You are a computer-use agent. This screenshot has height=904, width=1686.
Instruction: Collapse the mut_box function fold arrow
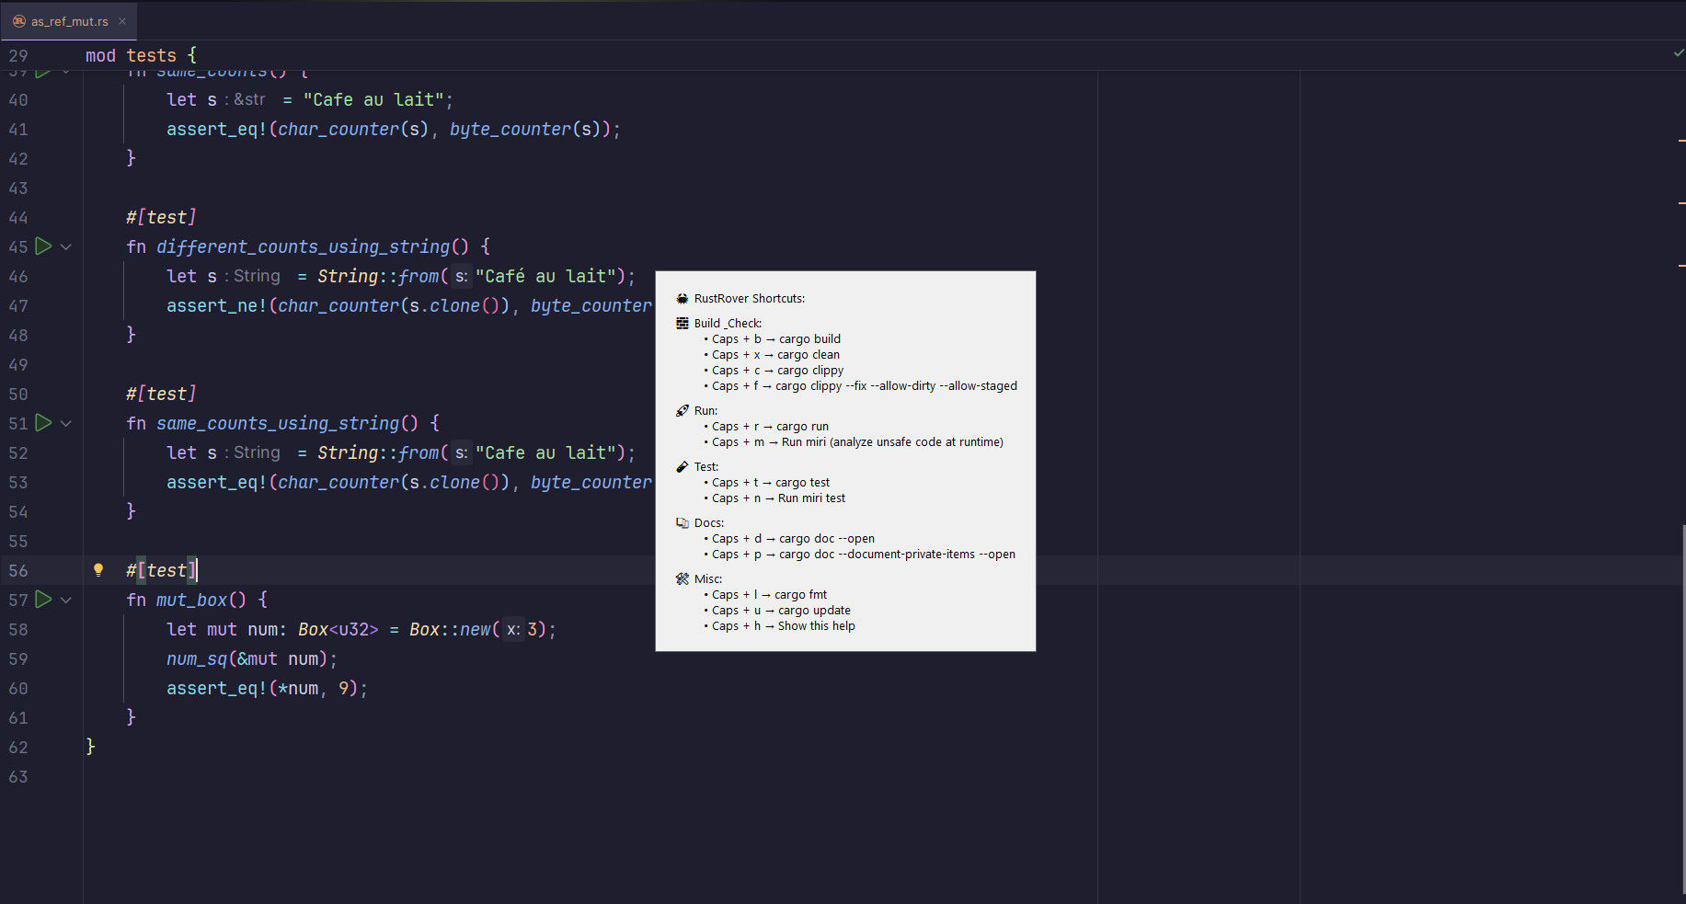click(66, 600)
